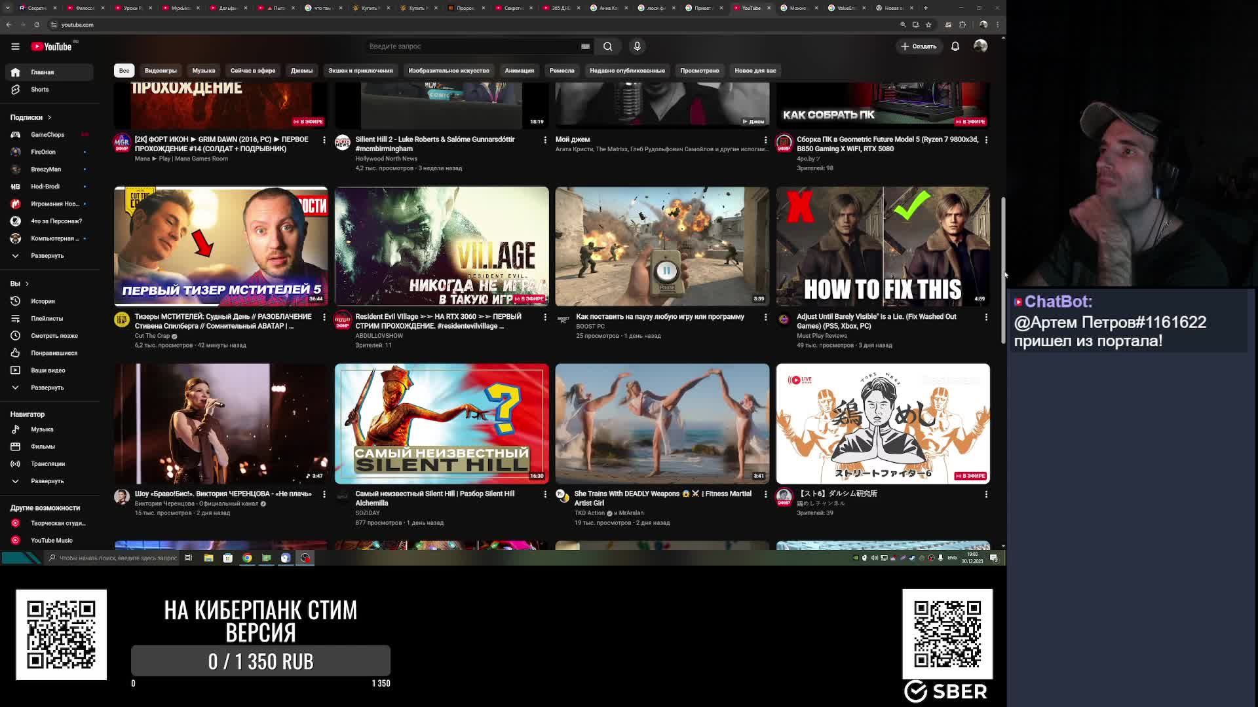Open the hamburger guide menu icon
Image resolution: width=1258 pixels, height=707 pixels.
click(x=15, y=46)
